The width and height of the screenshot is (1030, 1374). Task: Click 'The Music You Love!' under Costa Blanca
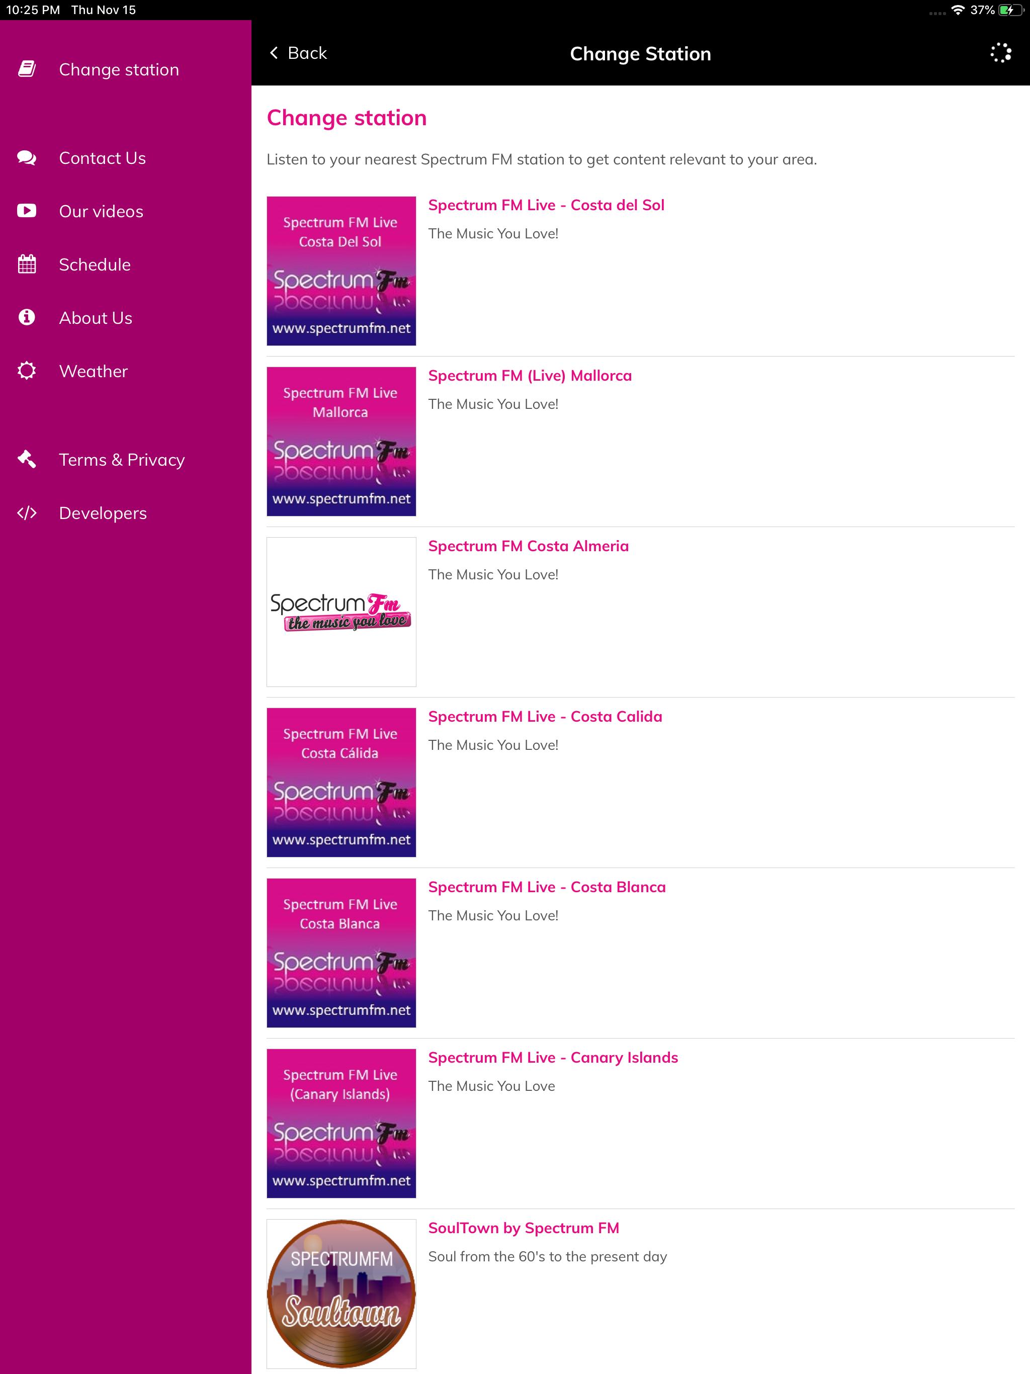[493, 916]
